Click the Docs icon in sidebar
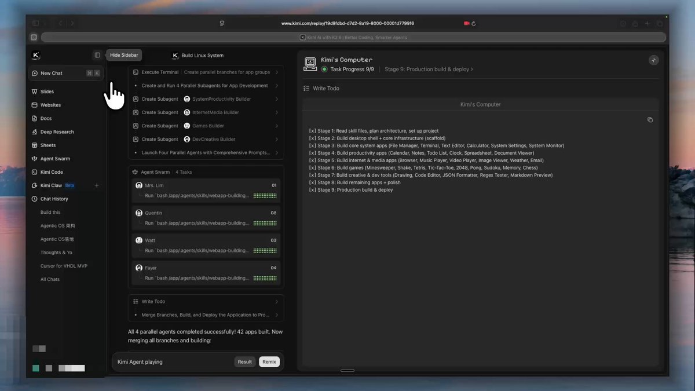Screen dimensions: 695x391 35,118
